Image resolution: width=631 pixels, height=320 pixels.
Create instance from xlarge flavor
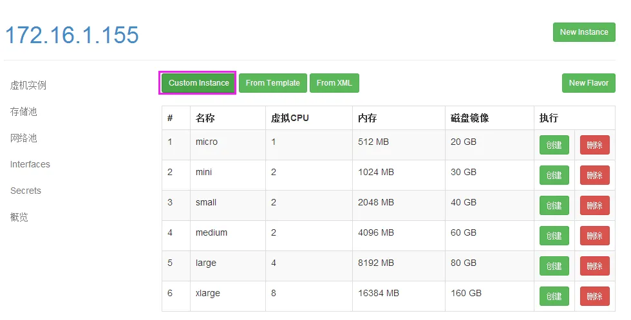pos(554,296)
